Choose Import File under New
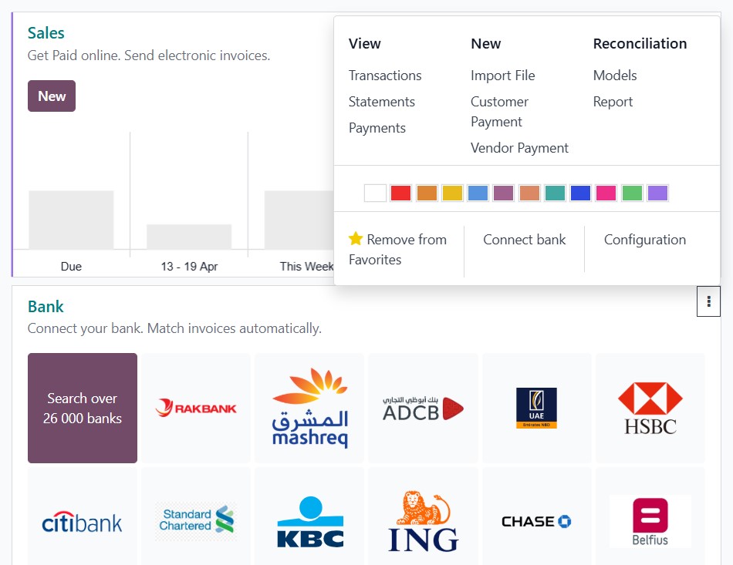The image size is (733, 565). [503, 76]
